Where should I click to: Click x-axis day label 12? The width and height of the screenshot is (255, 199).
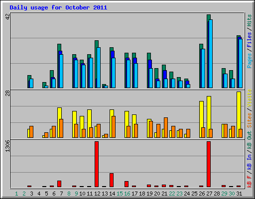(97, 194)
